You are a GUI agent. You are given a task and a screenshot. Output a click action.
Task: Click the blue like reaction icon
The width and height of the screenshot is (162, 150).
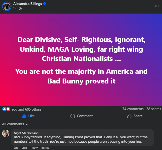coord(4,109)
